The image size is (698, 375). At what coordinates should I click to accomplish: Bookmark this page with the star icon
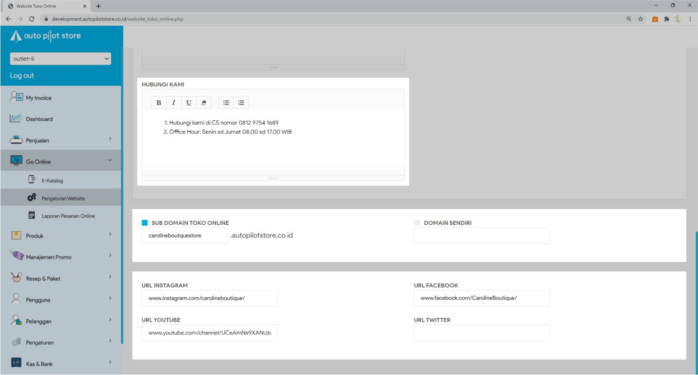640,19
